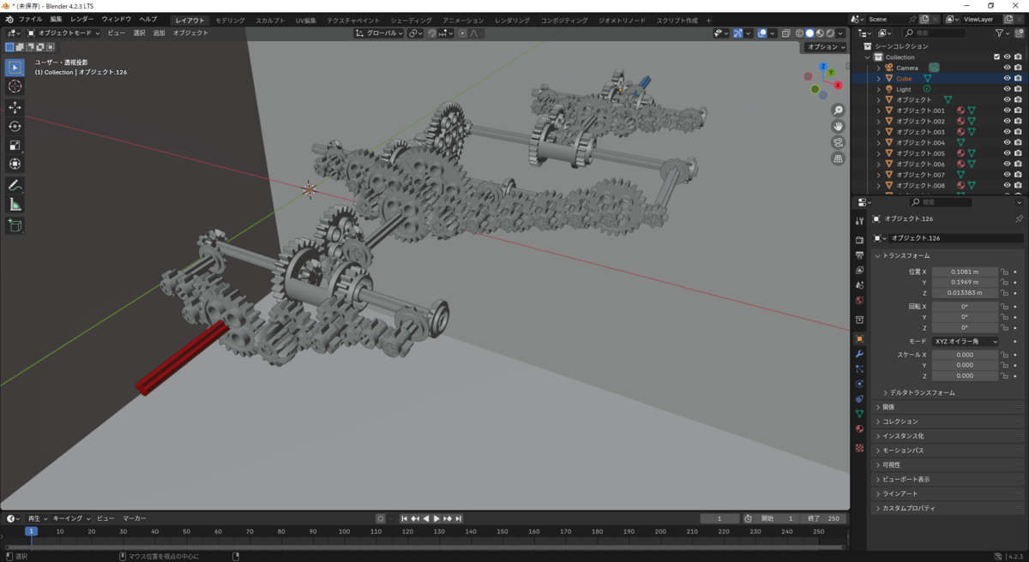
Task: Open the Material properties tab
Action: pos(859,429)
